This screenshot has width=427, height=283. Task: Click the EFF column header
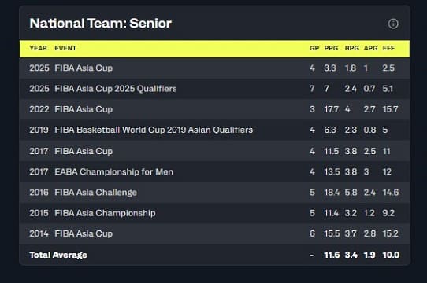click(x=388, y=48)
